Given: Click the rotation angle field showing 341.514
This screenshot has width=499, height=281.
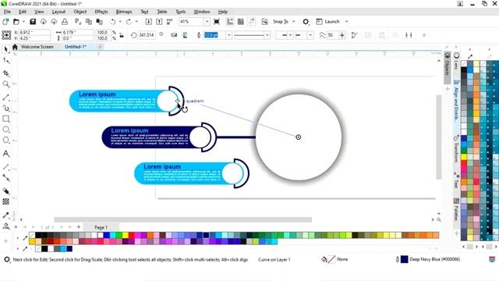Looking at the screenshot, I should point(147,35).
